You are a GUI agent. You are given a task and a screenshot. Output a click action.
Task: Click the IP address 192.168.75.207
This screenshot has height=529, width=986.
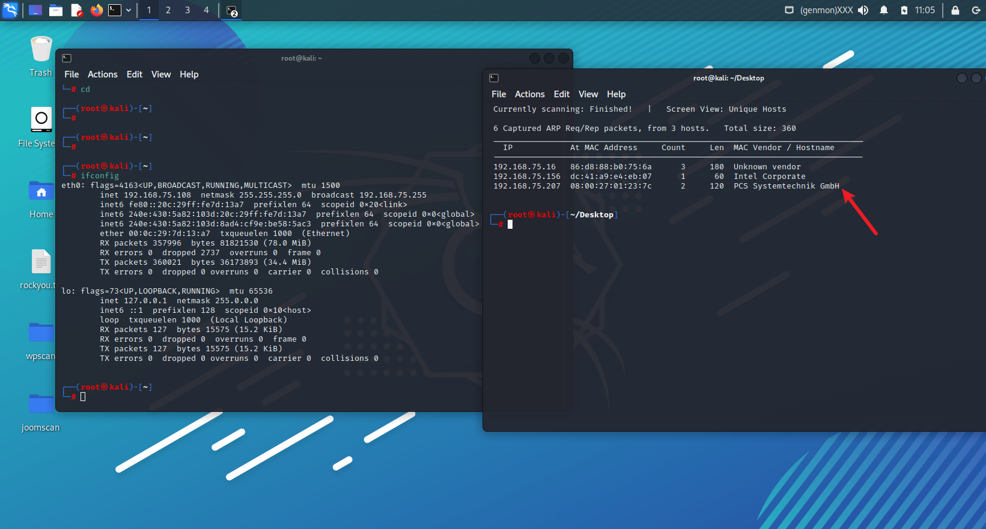pyautogui.click(x=527, y=186)
